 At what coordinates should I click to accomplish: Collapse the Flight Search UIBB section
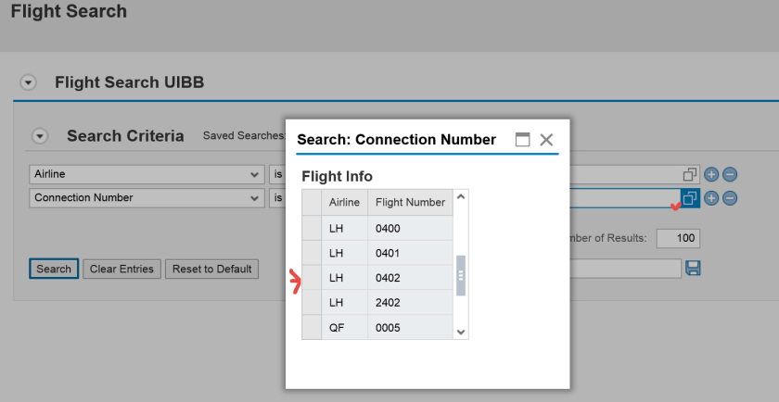pyautogui.click(x=29, y=83)
